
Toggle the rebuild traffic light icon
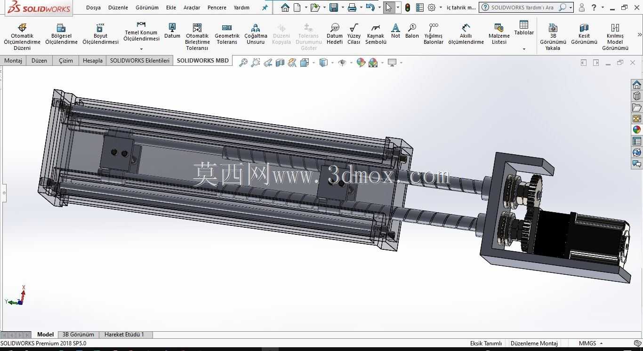tap(408, 8)
